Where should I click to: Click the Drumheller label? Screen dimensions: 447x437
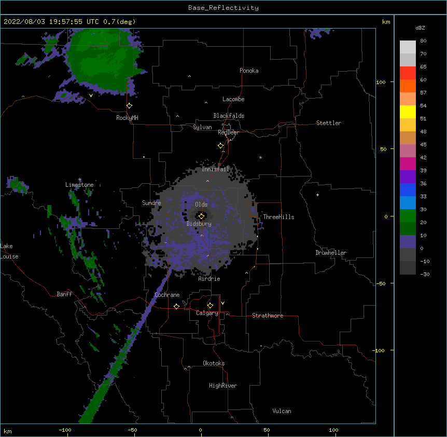tap(331, 253)
